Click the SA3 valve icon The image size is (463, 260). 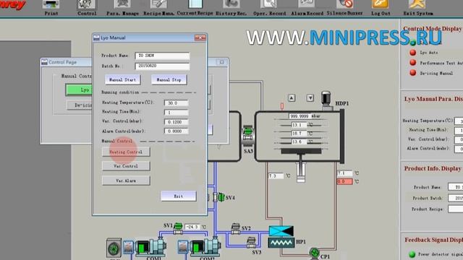click(247, 136)
